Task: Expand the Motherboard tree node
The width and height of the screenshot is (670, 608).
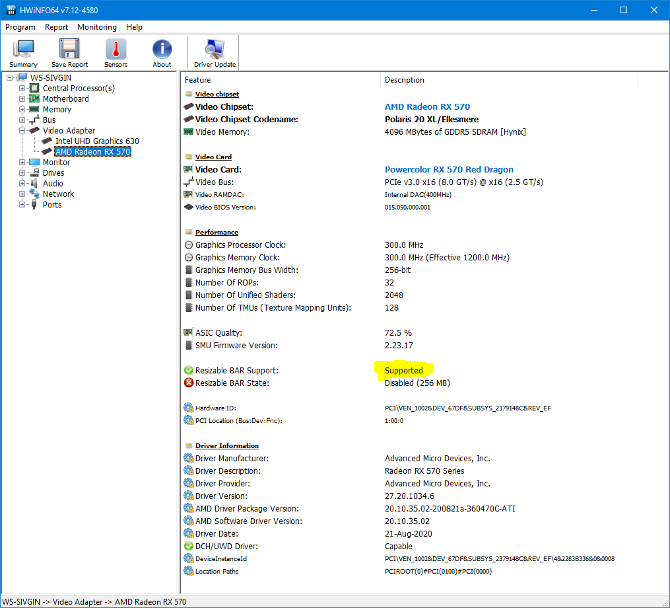Action: click(22, 99)
